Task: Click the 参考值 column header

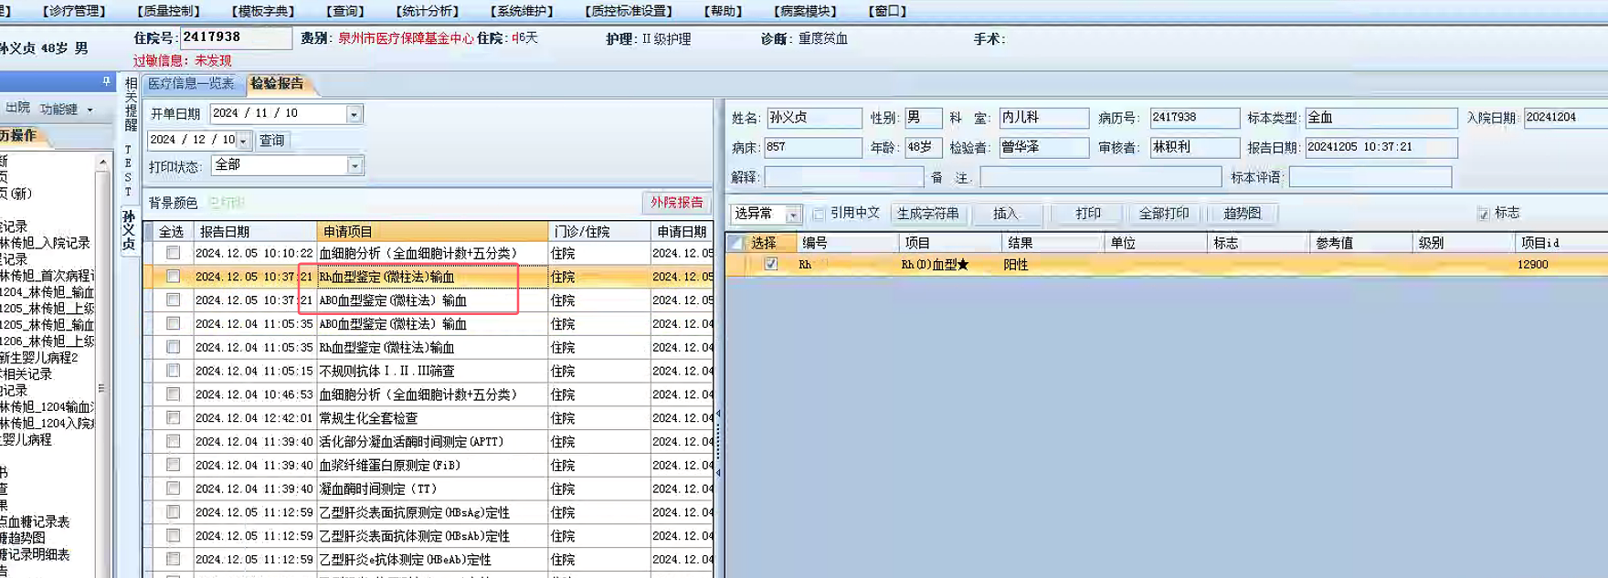Action: coord(1359,243)
